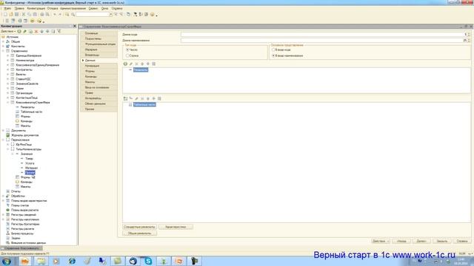Open the Сервис menu
This screenshot has width=474, height=266.
coord(93,8)
